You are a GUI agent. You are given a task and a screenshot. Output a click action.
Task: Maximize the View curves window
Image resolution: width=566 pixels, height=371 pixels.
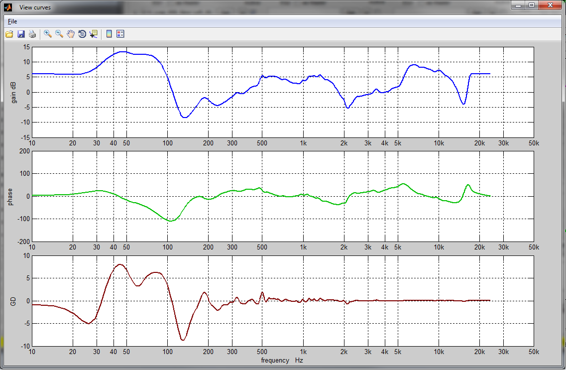point(532,5)
